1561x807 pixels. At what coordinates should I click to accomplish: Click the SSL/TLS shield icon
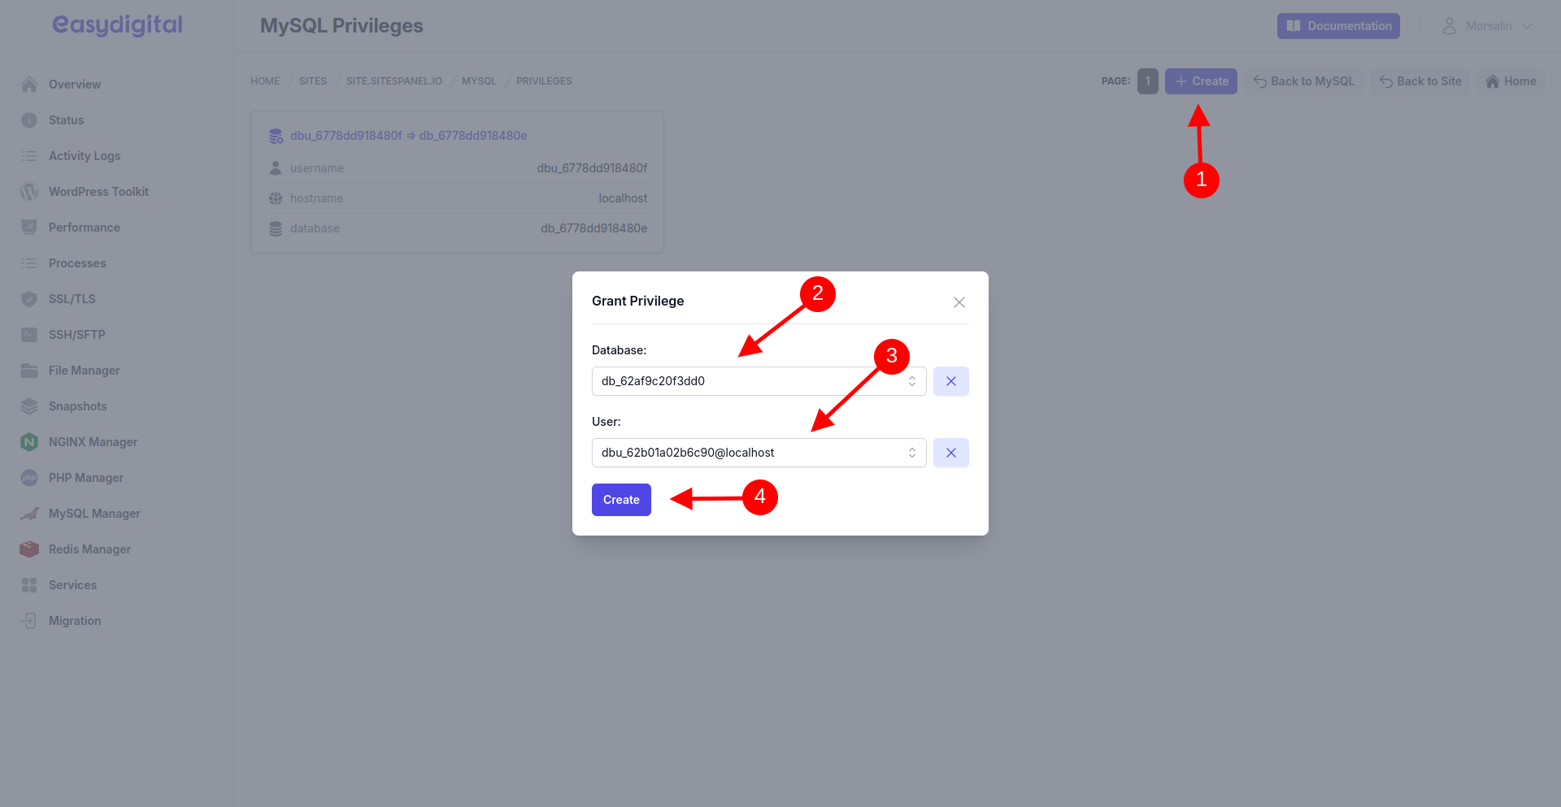29,299
